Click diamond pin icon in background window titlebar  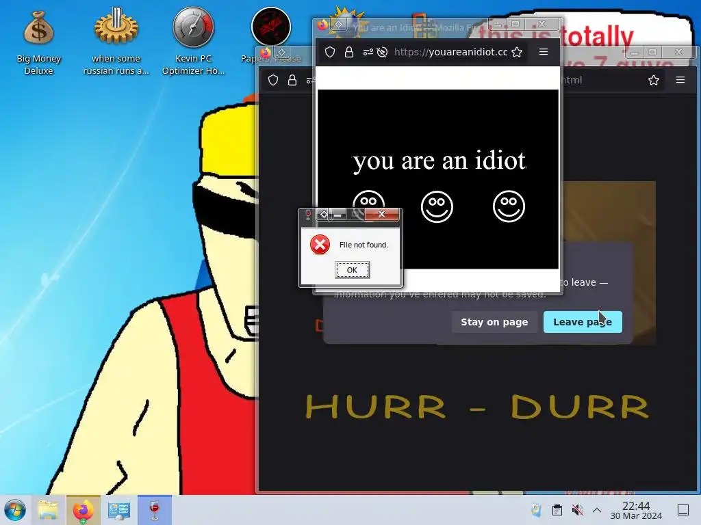click(x=281, y=53)
